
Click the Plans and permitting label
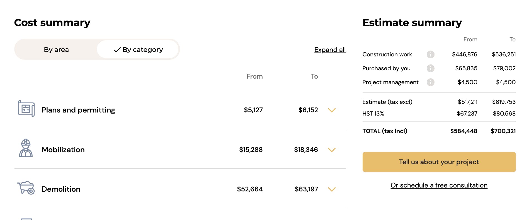78,110
